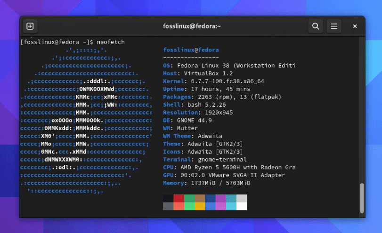
Task: Click the neofetch command text
Action: point(111,42)
